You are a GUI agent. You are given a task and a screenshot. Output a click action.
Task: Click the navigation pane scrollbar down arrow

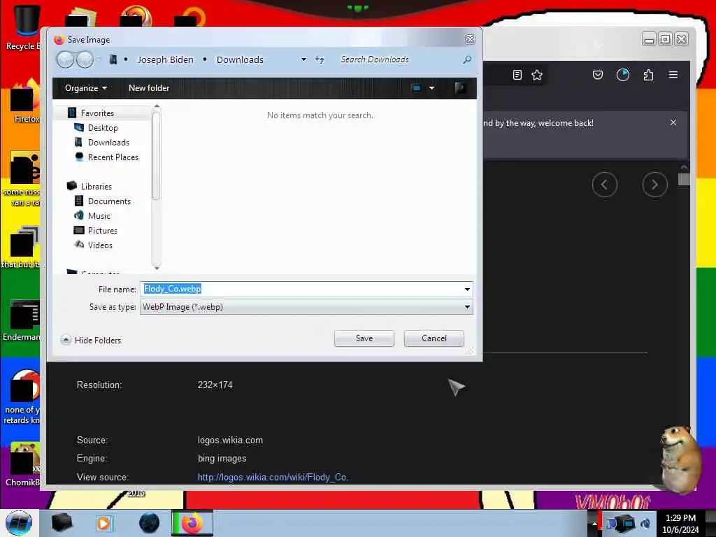[x=157, y=267]
